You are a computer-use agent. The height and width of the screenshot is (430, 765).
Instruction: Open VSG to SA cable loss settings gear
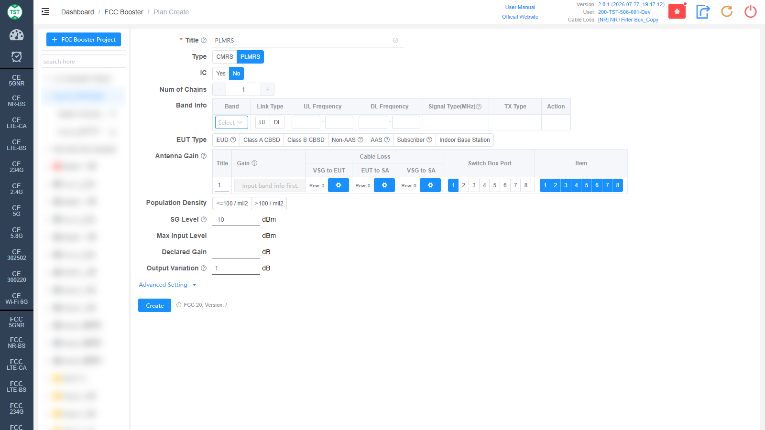[430, 185]
